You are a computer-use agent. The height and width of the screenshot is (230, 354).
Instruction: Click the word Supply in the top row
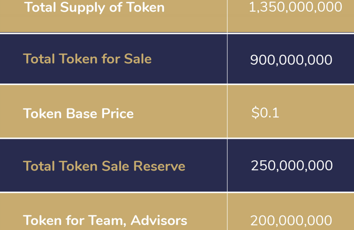[x=83, y=8]
